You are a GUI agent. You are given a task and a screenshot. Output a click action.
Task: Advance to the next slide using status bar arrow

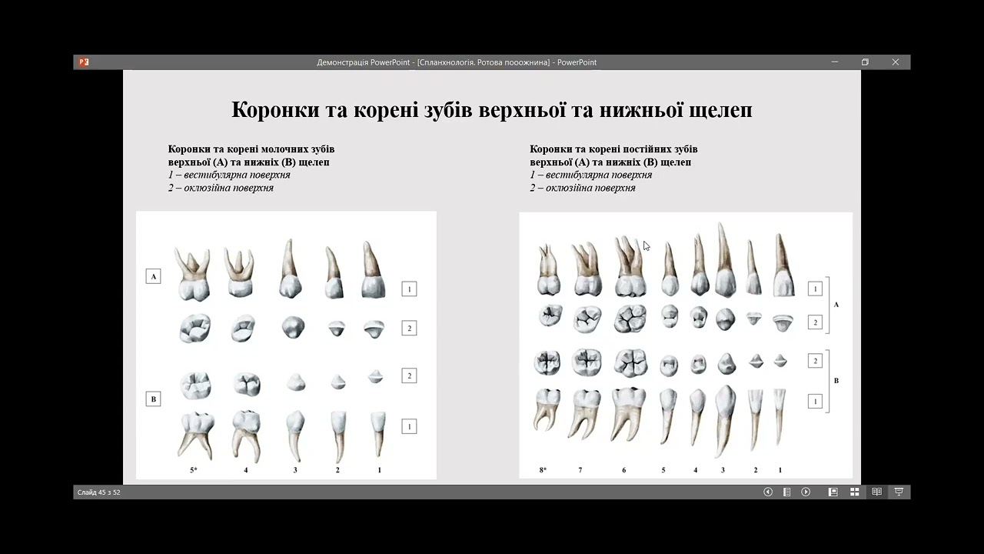pyautogui.click(x=806, y=492)
